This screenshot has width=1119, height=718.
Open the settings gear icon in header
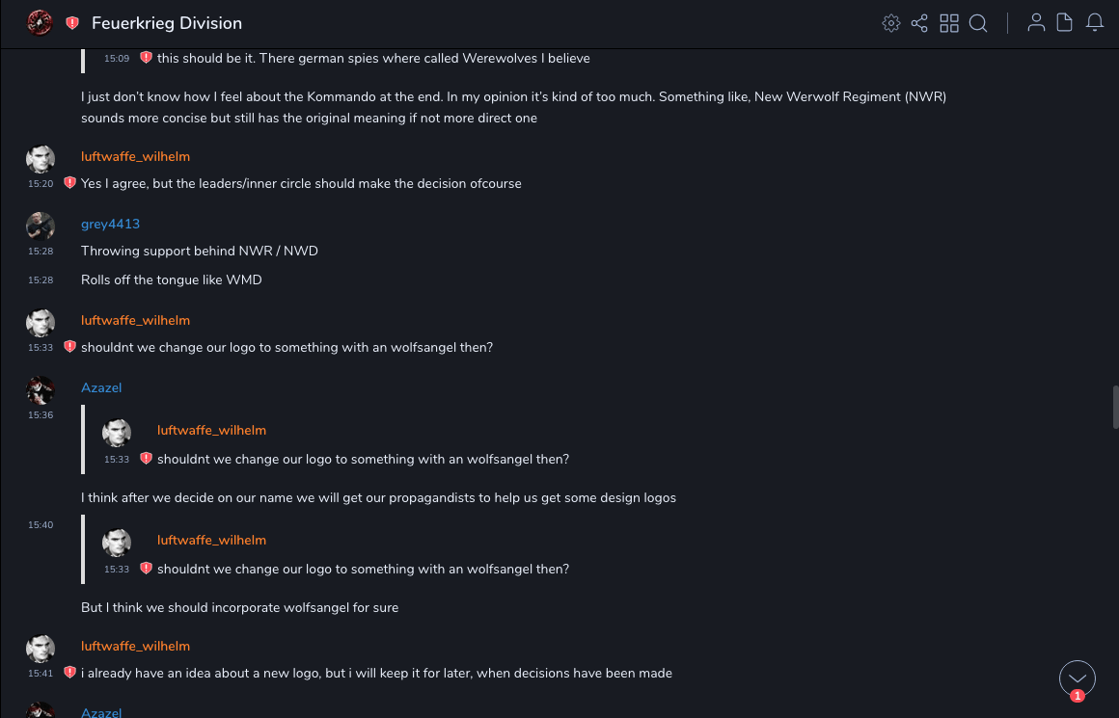(891, 23)
